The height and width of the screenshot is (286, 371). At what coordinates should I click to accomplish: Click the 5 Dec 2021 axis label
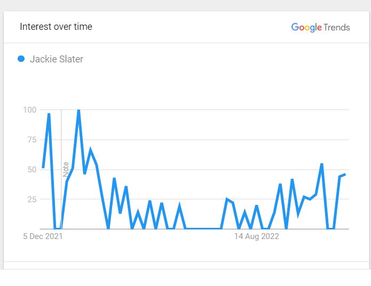point(43,236)
